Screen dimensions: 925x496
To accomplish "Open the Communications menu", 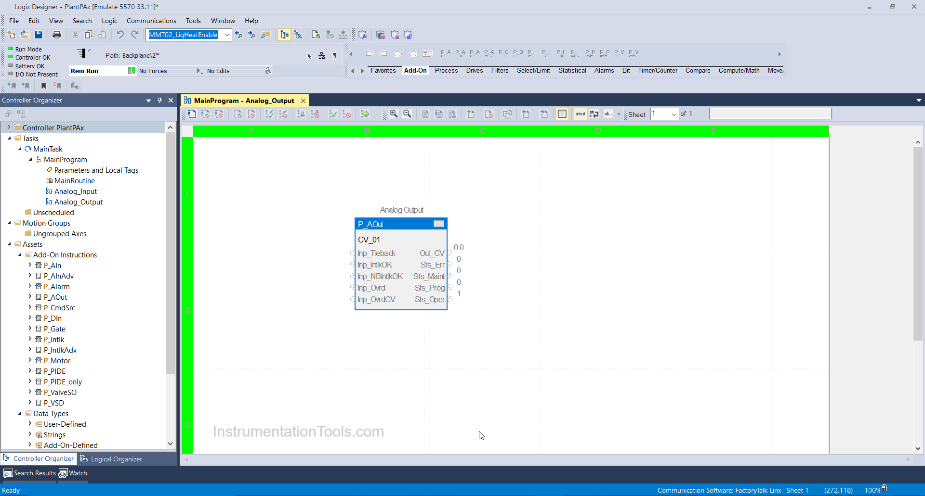I will click(151, 21).
